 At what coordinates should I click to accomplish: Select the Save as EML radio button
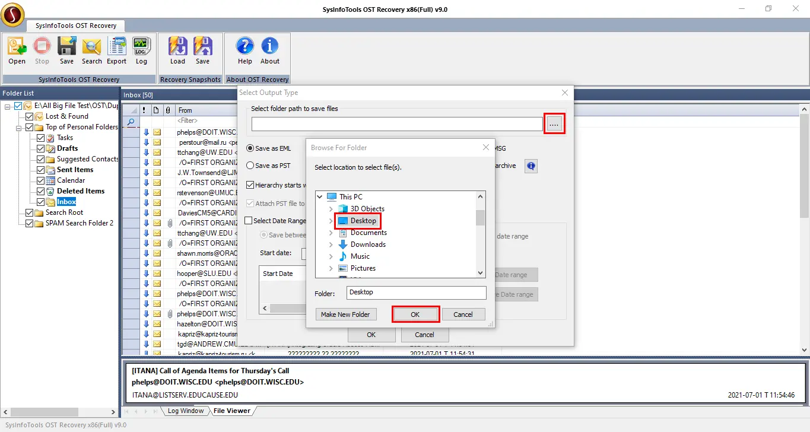250,148
